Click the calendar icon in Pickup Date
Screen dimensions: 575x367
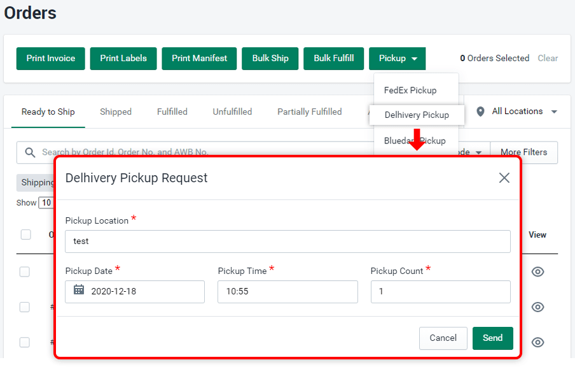(79, 291)
